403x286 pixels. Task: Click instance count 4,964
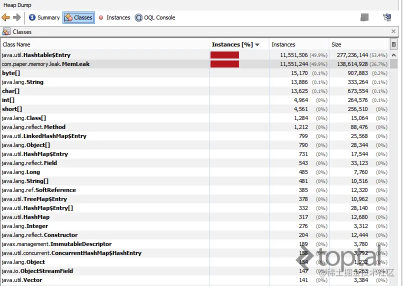point(300,100)
